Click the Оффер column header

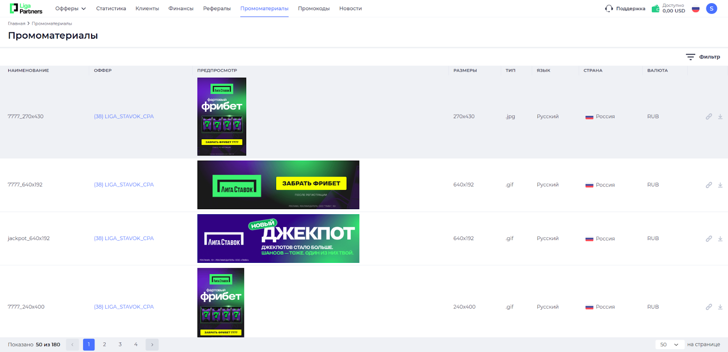(103, 70)
